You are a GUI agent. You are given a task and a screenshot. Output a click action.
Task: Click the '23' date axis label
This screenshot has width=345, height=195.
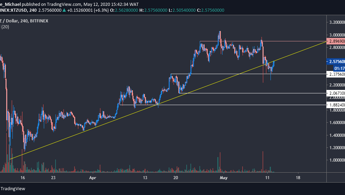[53, 178]
